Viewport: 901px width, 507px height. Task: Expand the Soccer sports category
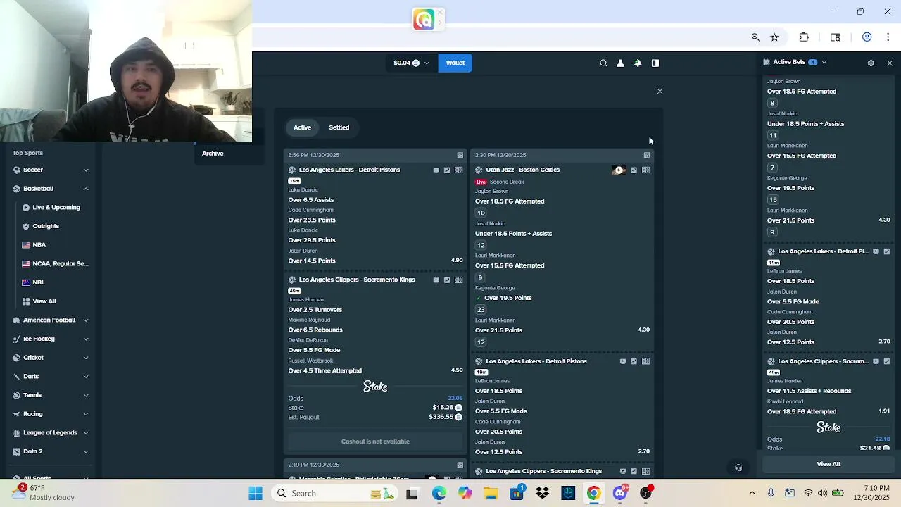click(x=86, y=170)
